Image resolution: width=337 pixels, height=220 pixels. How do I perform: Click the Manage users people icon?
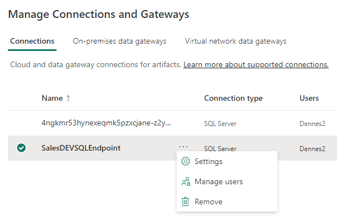click(186, 181)
